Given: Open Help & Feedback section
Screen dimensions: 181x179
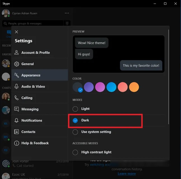Looking at the screenshot, I should (40, 143).
